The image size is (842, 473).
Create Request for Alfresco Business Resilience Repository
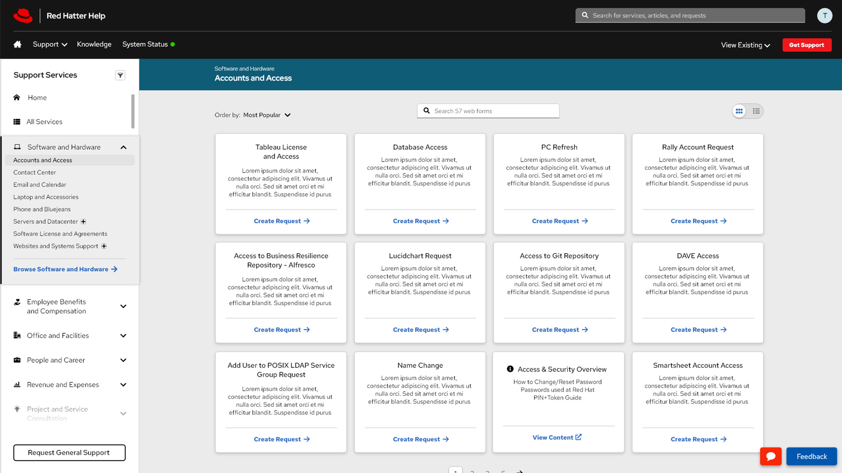coord(282,330)
